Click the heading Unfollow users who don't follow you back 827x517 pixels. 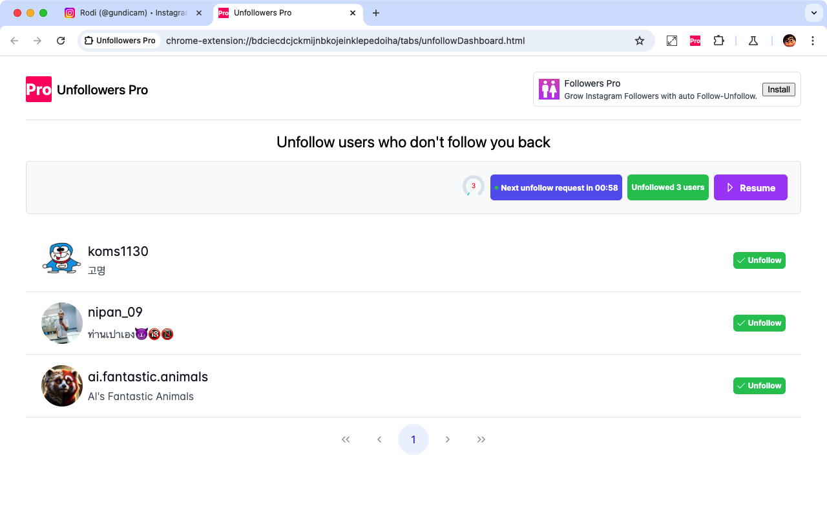[x=413, y=142]
